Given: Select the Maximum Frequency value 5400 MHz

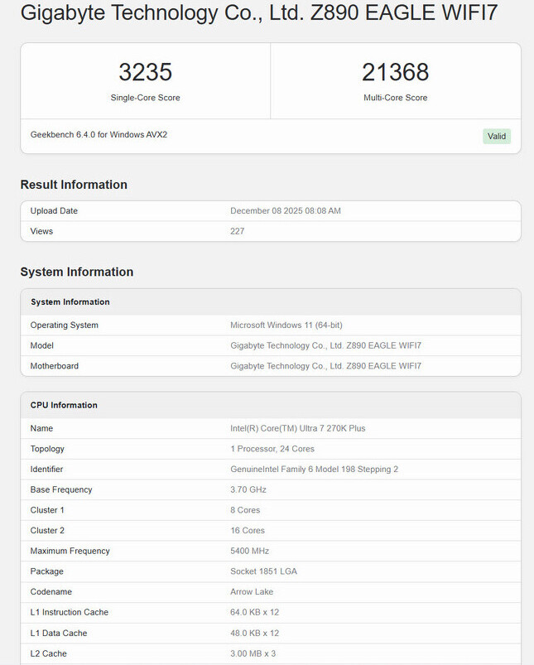Looking at the screenshot, I should [x=249, y=551].
